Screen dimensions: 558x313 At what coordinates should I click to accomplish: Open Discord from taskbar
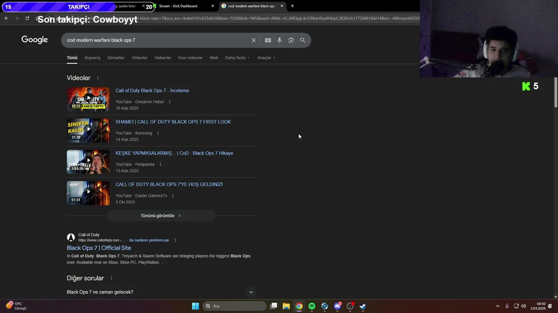pyautogui.click(x=337, y=306)
